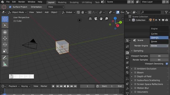Viewport: 170px width, 95px height.
Task: Switch to UV Editing workspace tab
Action: point(87,2)
